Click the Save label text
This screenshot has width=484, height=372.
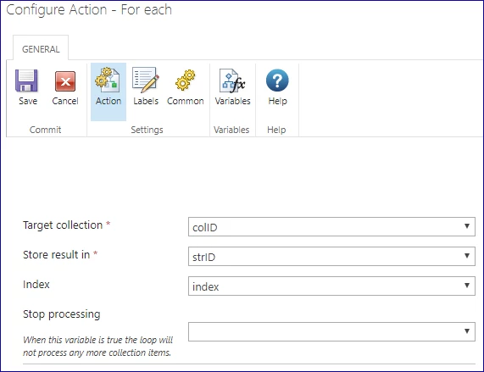point(28,101)
